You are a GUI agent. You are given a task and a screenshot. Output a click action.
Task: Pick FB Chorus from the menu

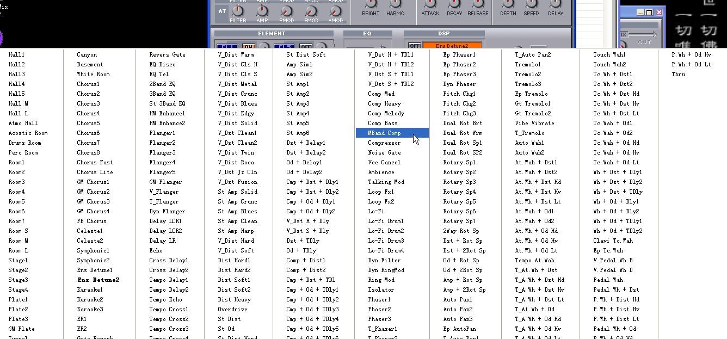coord(91,221)
